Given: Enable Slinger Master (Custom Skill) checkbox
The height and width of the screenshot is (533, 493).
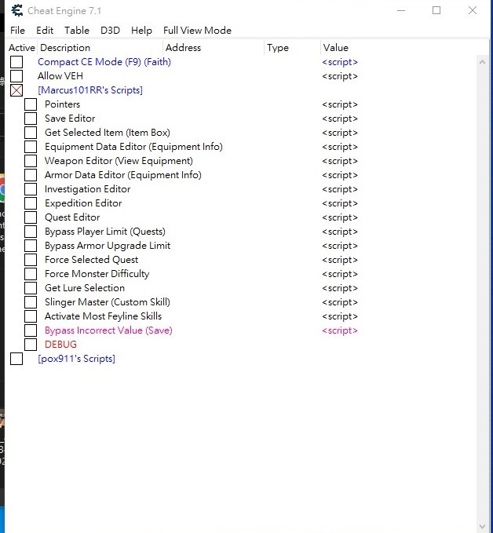Looking at the screenshot, I should coord(31,302).
